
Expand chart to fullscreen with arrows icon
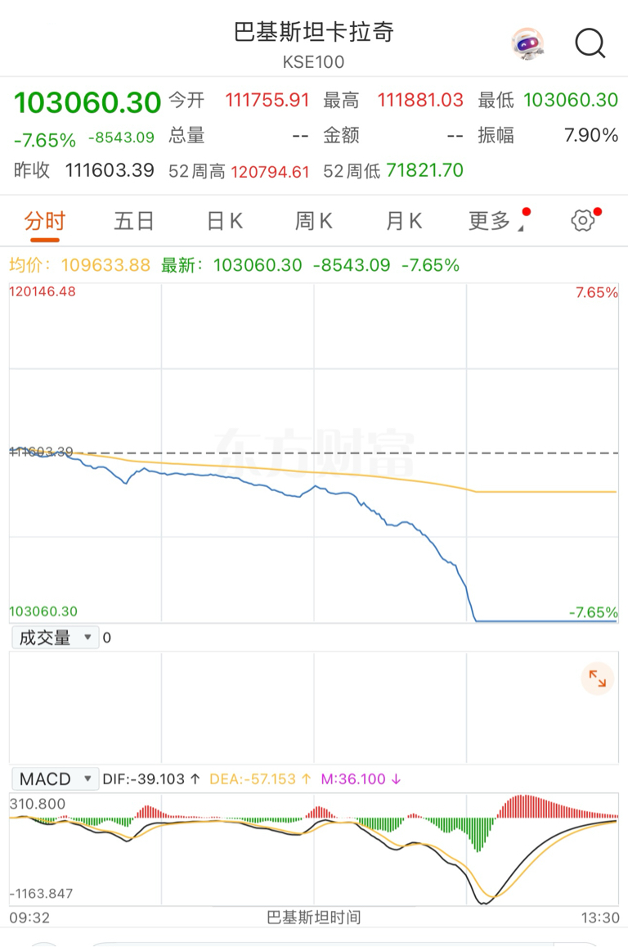(598, 679)
